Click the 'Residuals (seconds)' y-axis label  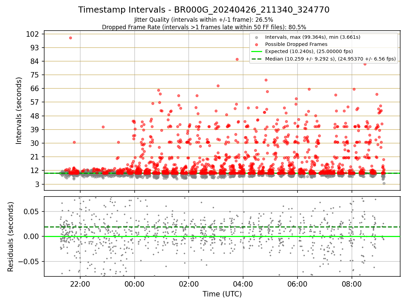click(11, 237)
